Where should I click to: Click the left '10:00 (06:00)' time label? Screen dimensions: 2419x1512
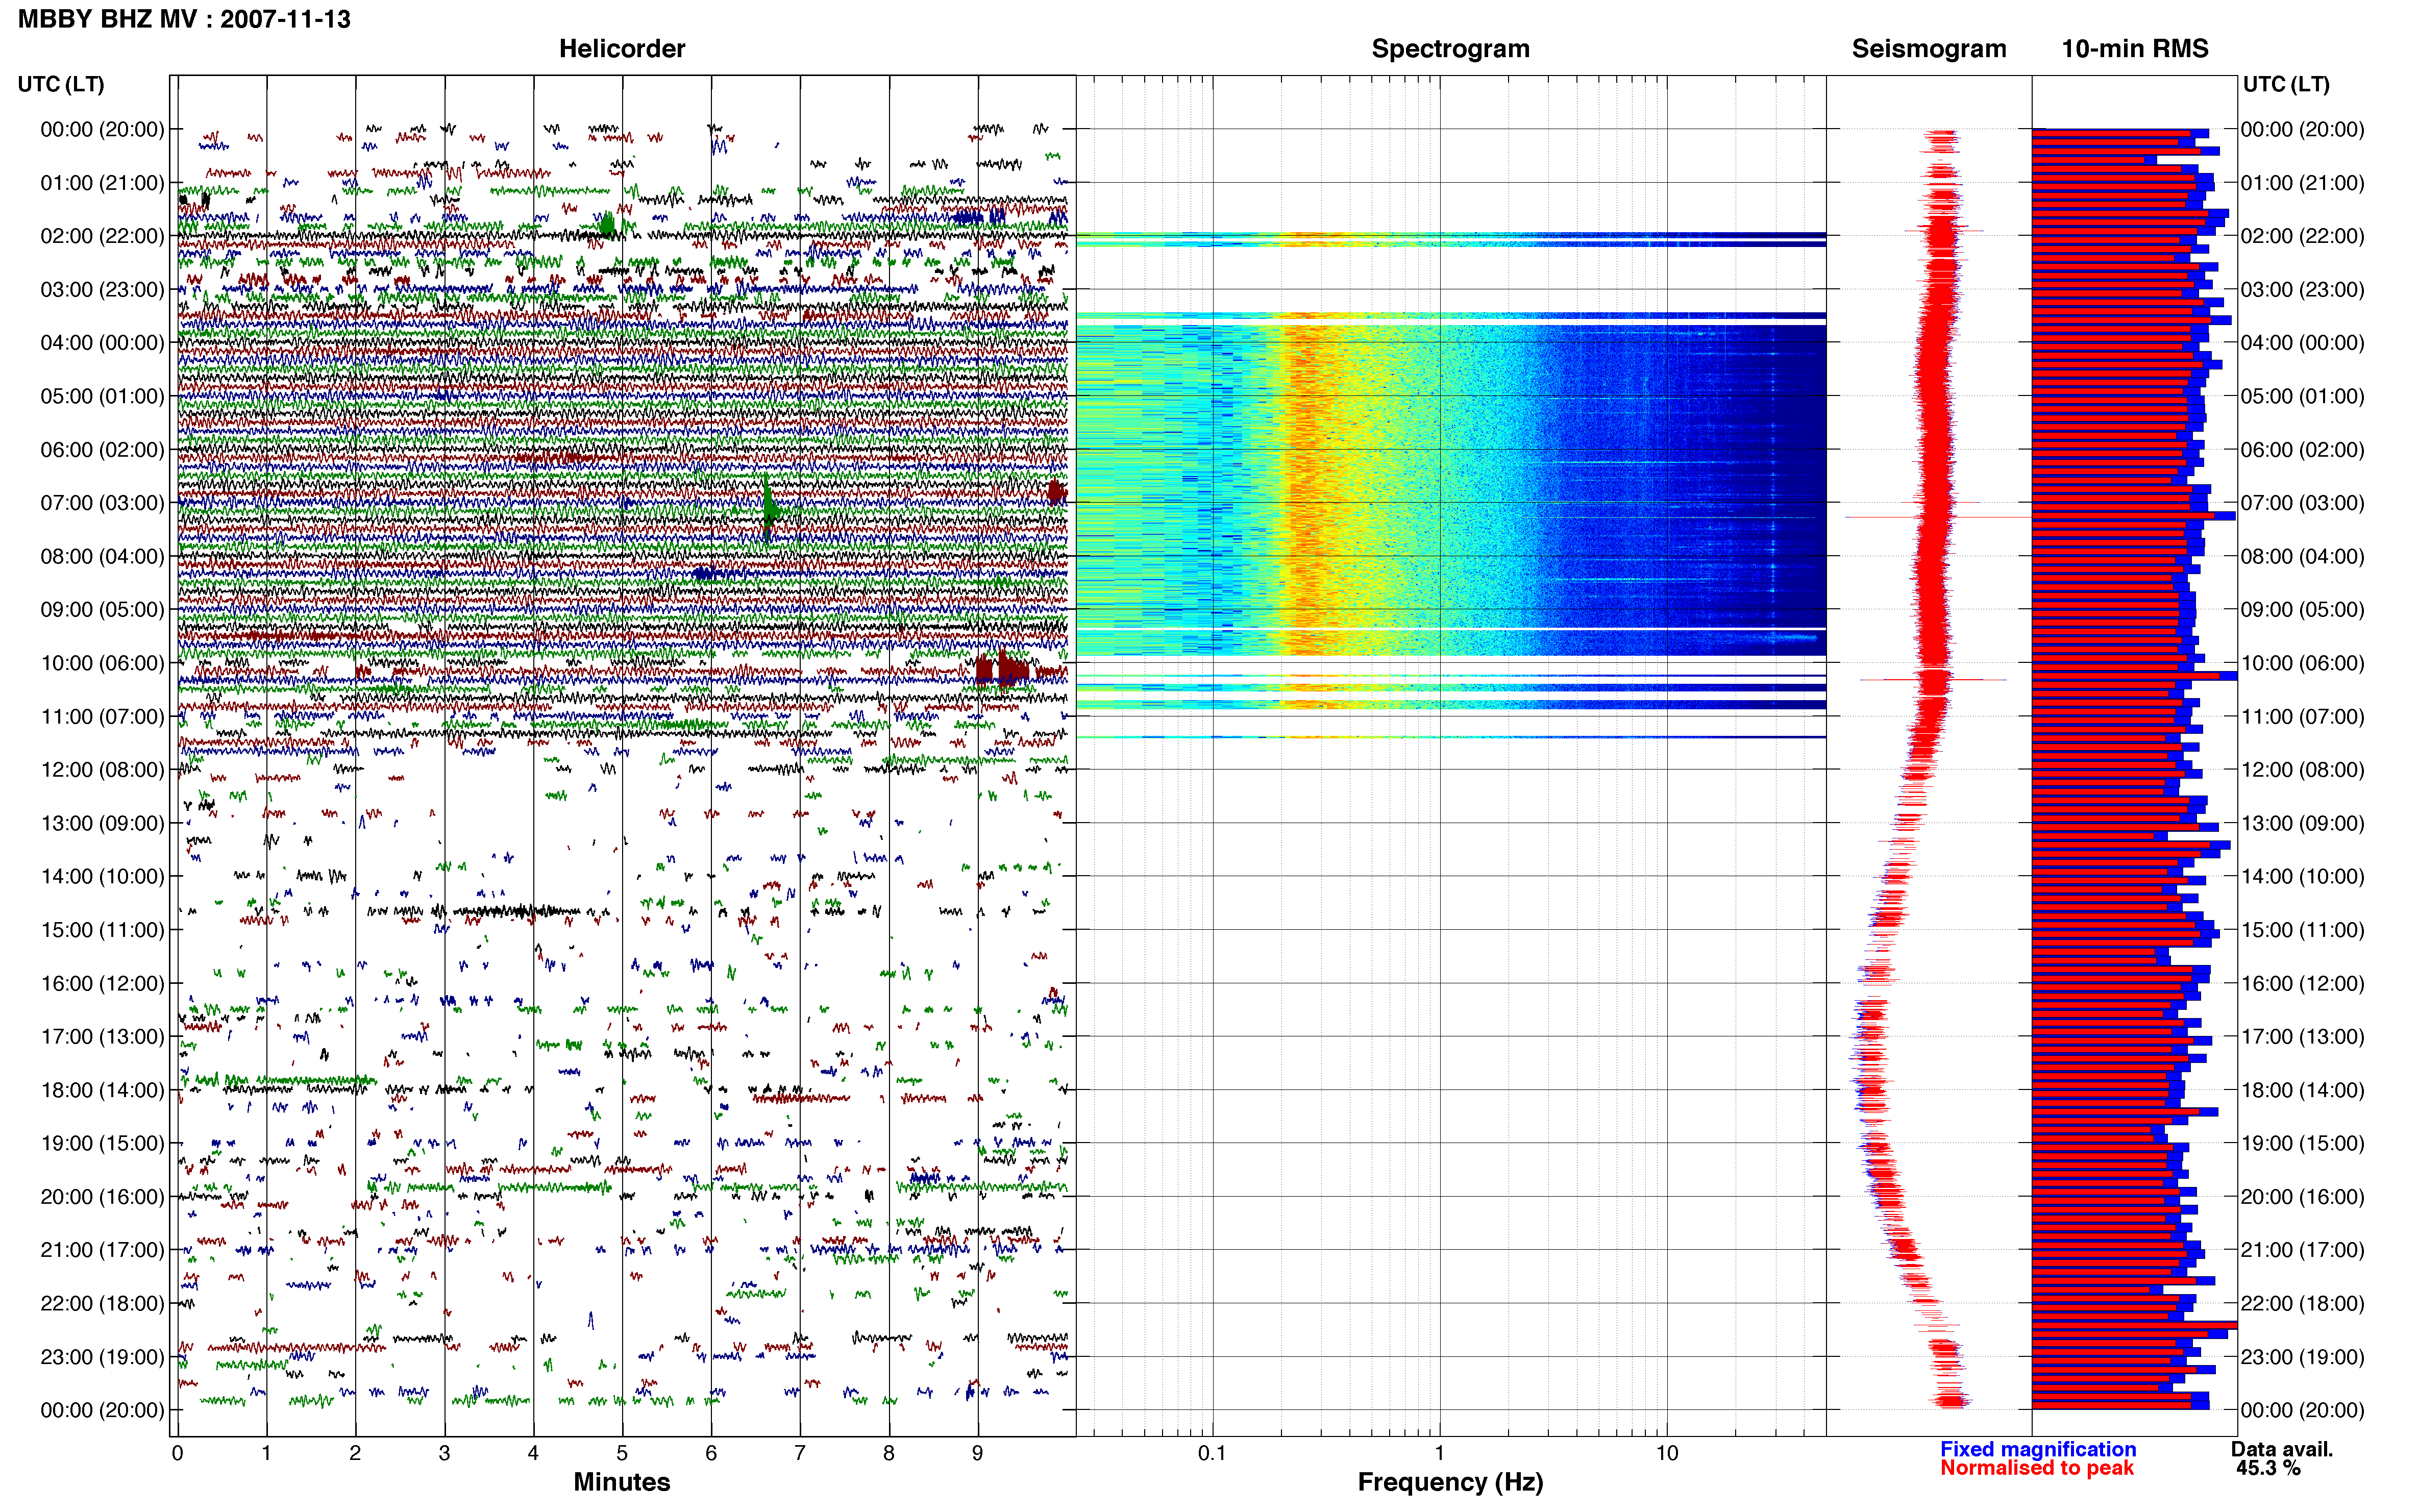coord(102,663)
